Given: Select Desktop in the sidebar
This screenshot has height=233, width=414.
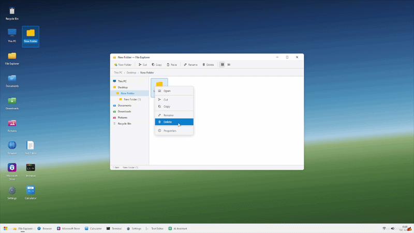Looking at the screenshot, I should point(129,87).
